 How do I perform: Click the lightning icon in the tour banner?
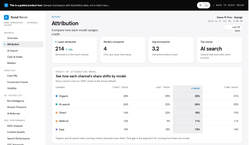[6, 5]
